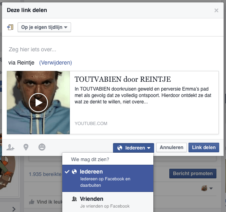The height and width of the screenshot is (212, 226).
Task: Click 1.935 bereikte text in background
Action: pos(45,174)
